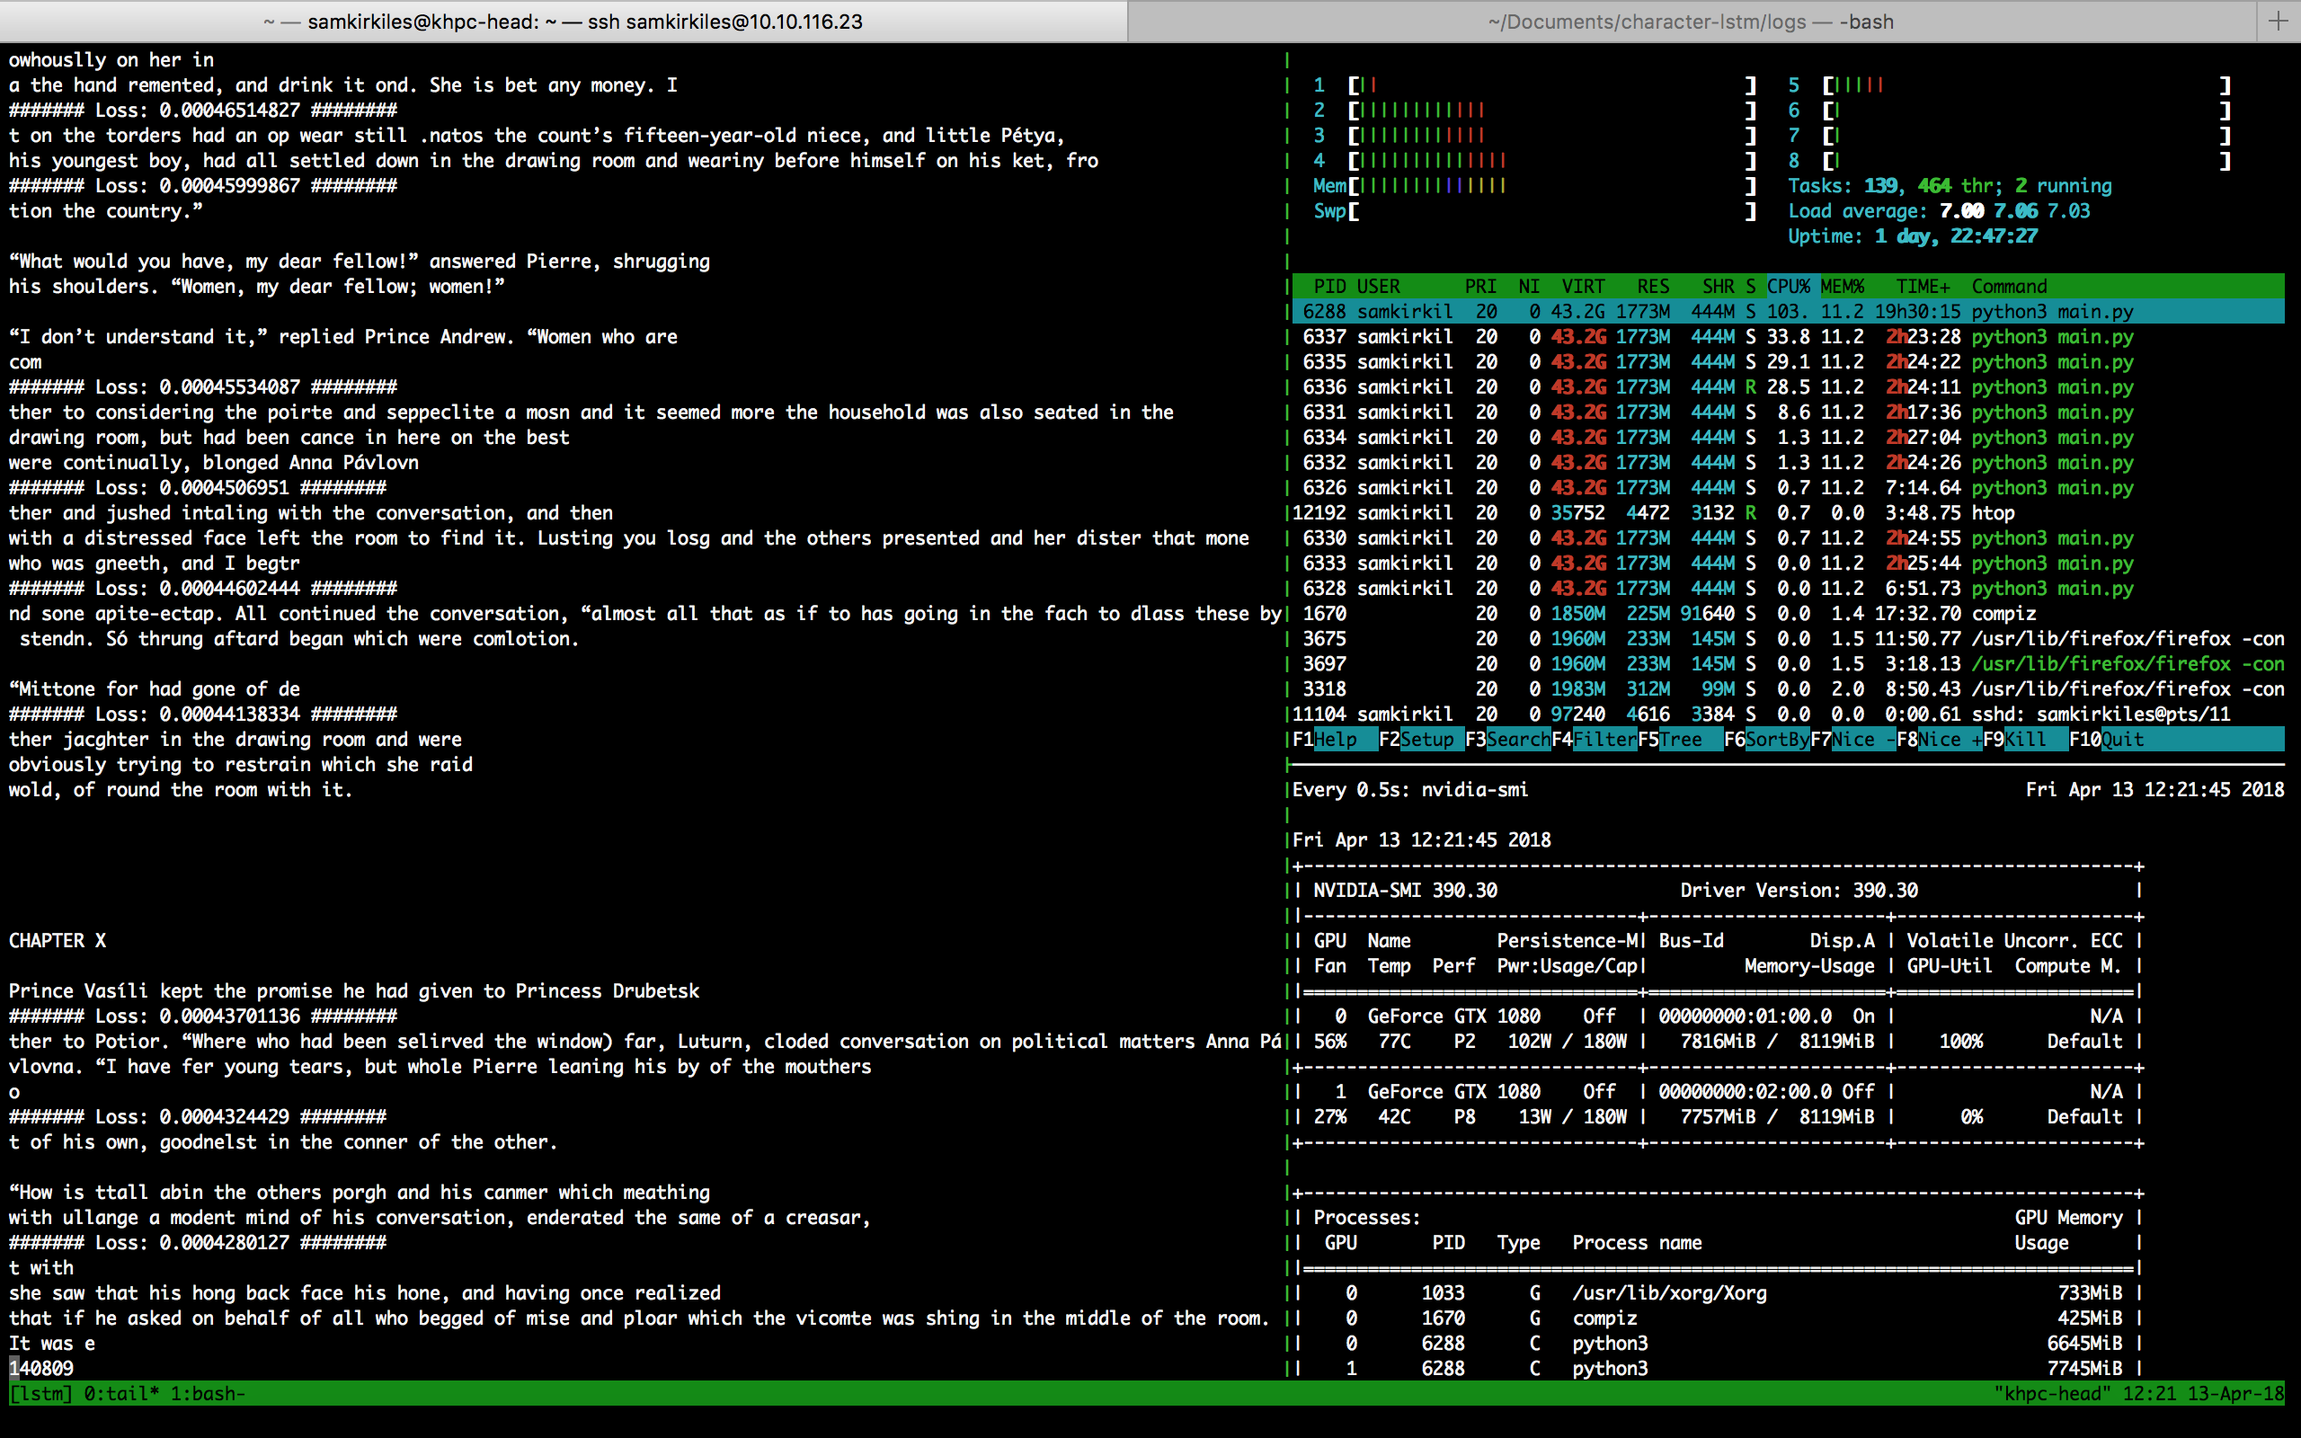
Task: Click the 100% GPU-Util value
Action: (1960, 1042)
